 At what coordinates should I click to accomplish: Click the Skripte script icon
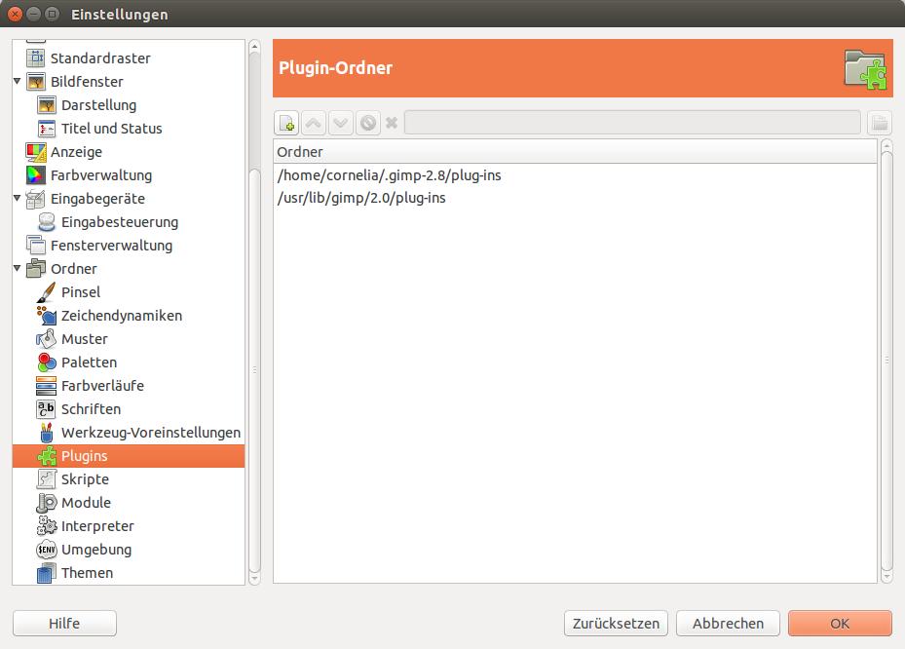47,479
